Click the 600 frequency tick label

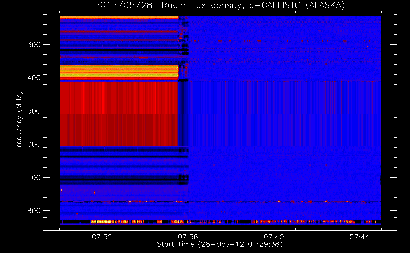(x=34, y=144)
